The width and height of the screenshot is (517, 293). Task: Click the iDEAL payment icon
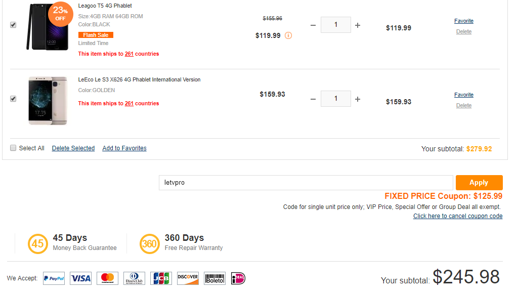pyautogui.click(x=238, y=278)
